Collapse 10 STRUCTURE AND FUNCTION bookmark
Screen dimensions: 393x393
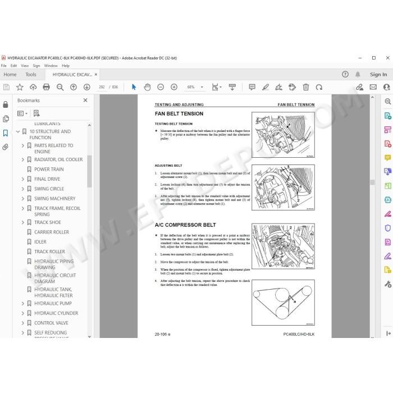18,131
